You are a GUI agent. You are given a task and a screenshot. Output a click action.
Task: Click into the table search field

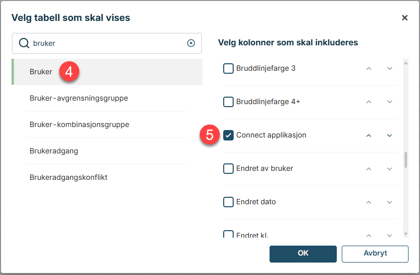click(x=107, y=43)
